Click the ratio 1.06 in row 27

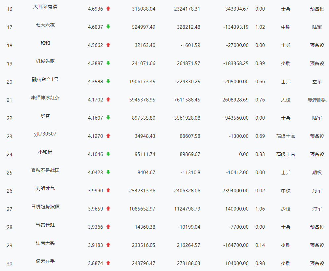(x=260, y=209)
